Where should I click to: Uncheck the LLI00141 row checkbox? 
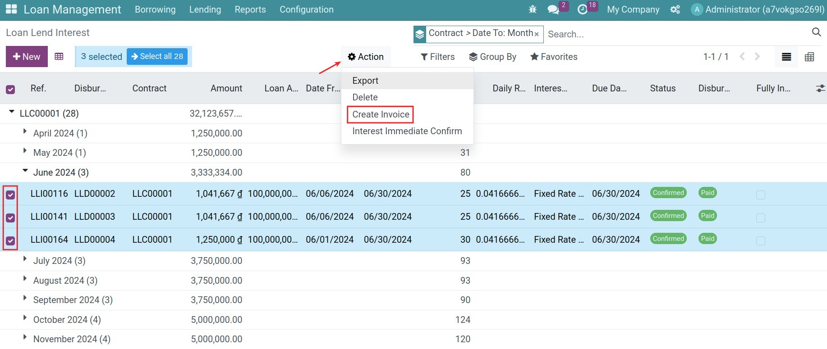(10, 218)
